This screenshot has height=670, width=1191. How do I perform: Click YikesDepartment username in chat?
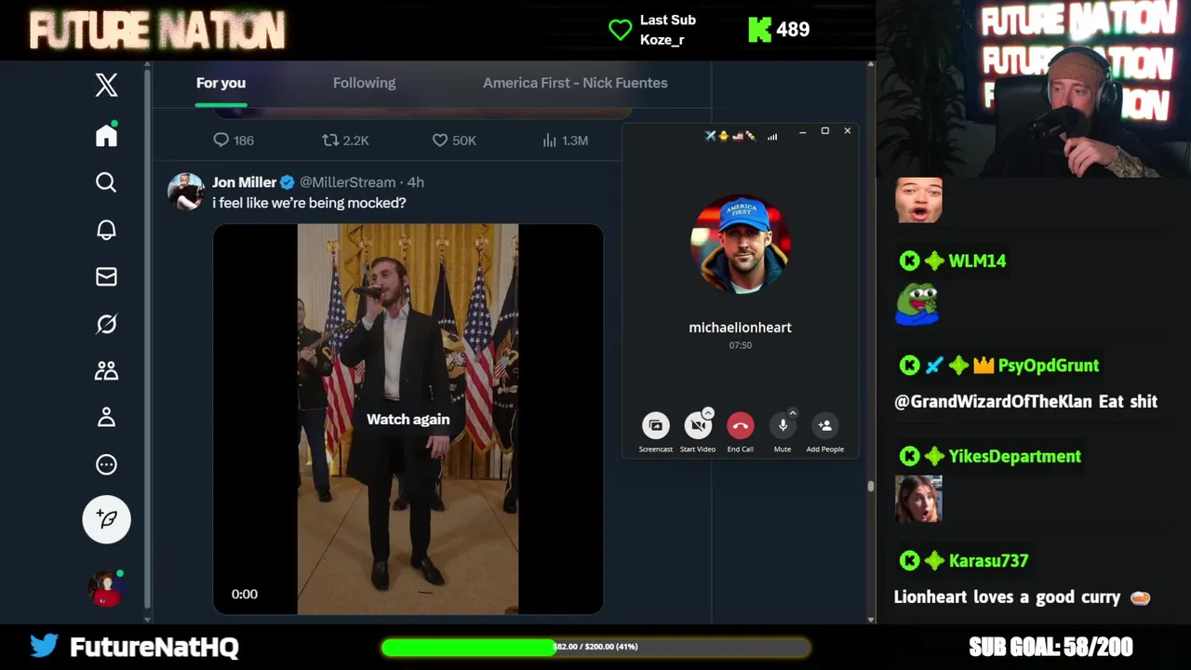[x=1014, y=457]
